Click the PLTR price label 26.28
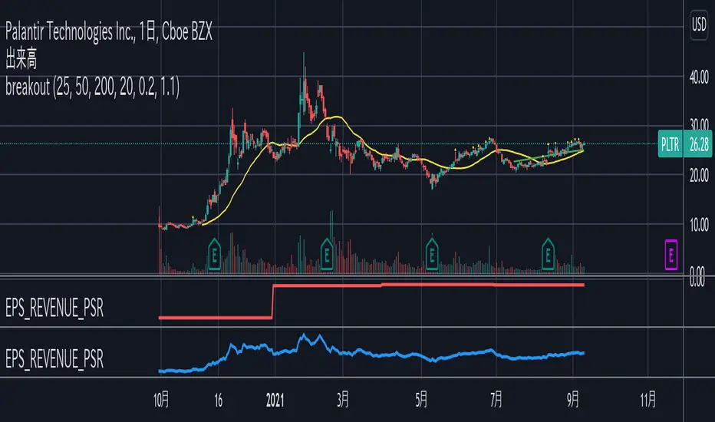 click(x=684, y=144)
